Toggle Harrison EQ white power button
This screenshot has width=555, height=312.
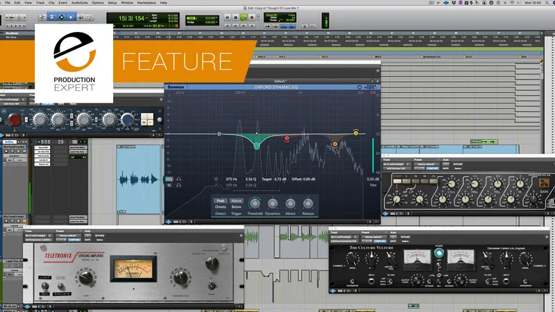(x=397, y=181)
